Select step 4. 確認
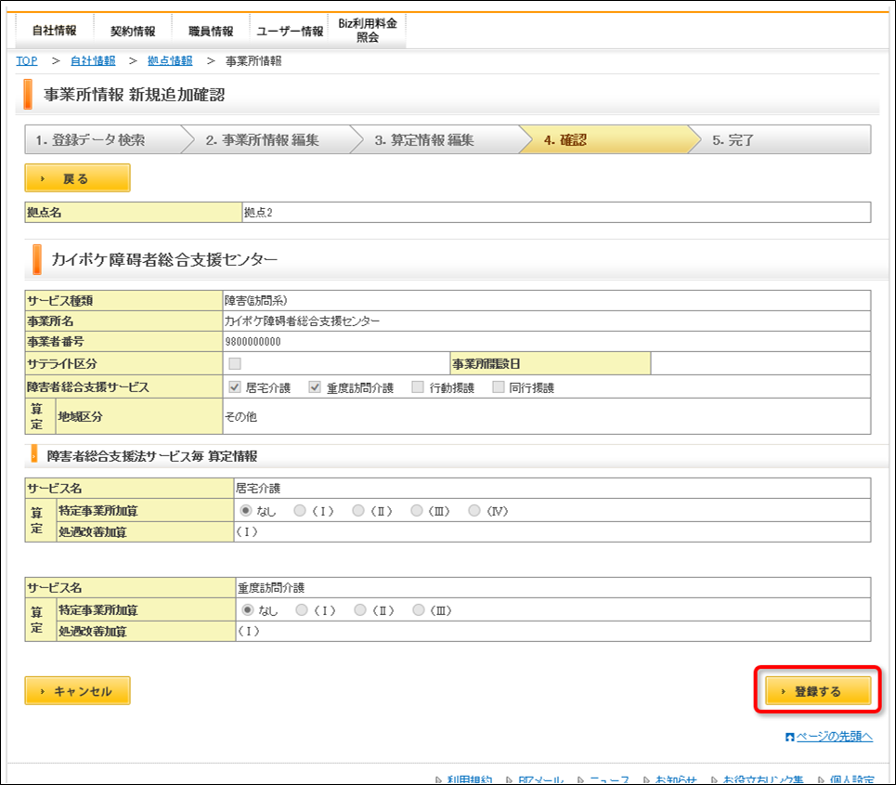The height and width of the screenshot is (785, 896). (609, 139)
